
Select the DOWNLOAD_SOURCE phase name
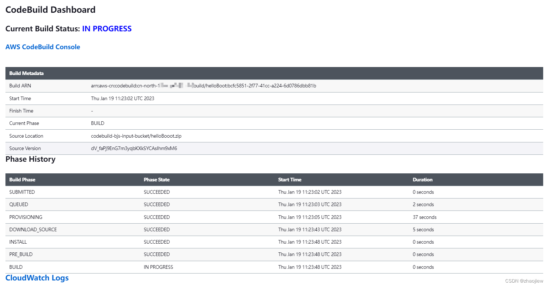[x=33, y=229]
